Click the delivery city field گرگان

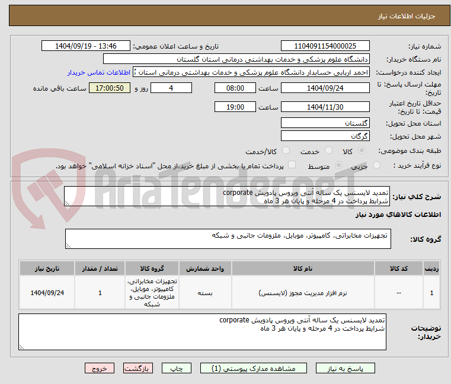point(325,136)
